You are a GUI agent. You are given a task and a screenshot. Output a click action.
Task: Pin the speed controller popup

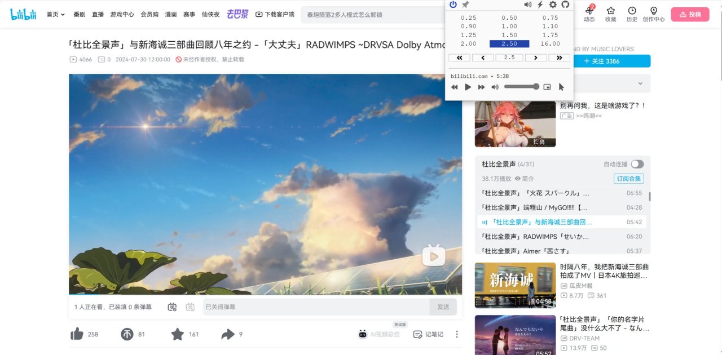pyautogui.click(x=465, y=5)
